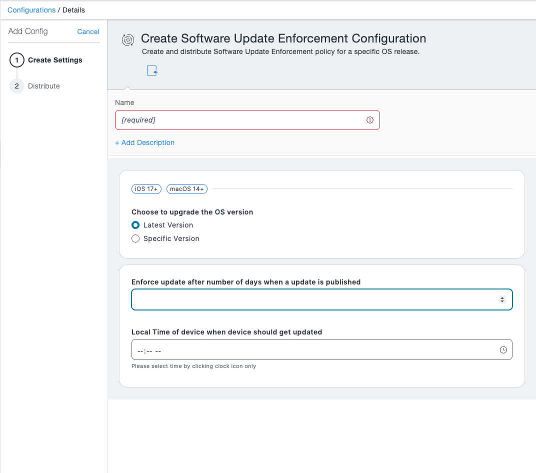Increase the enforcement days using the up arrow
Viewport: 536px width, 473px height.
(x=502, y=297)
